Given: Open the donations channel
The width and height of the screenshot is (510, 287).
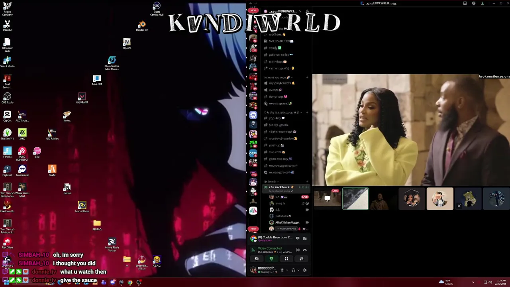Looking at the screenshot, I should (x=278, y=96).
